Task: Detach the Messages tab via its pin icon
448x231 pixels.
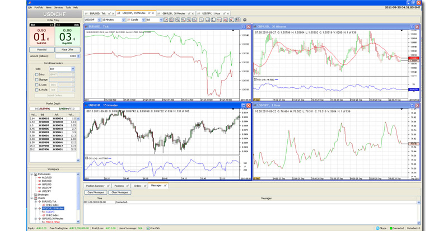Action: click(165, 186)
